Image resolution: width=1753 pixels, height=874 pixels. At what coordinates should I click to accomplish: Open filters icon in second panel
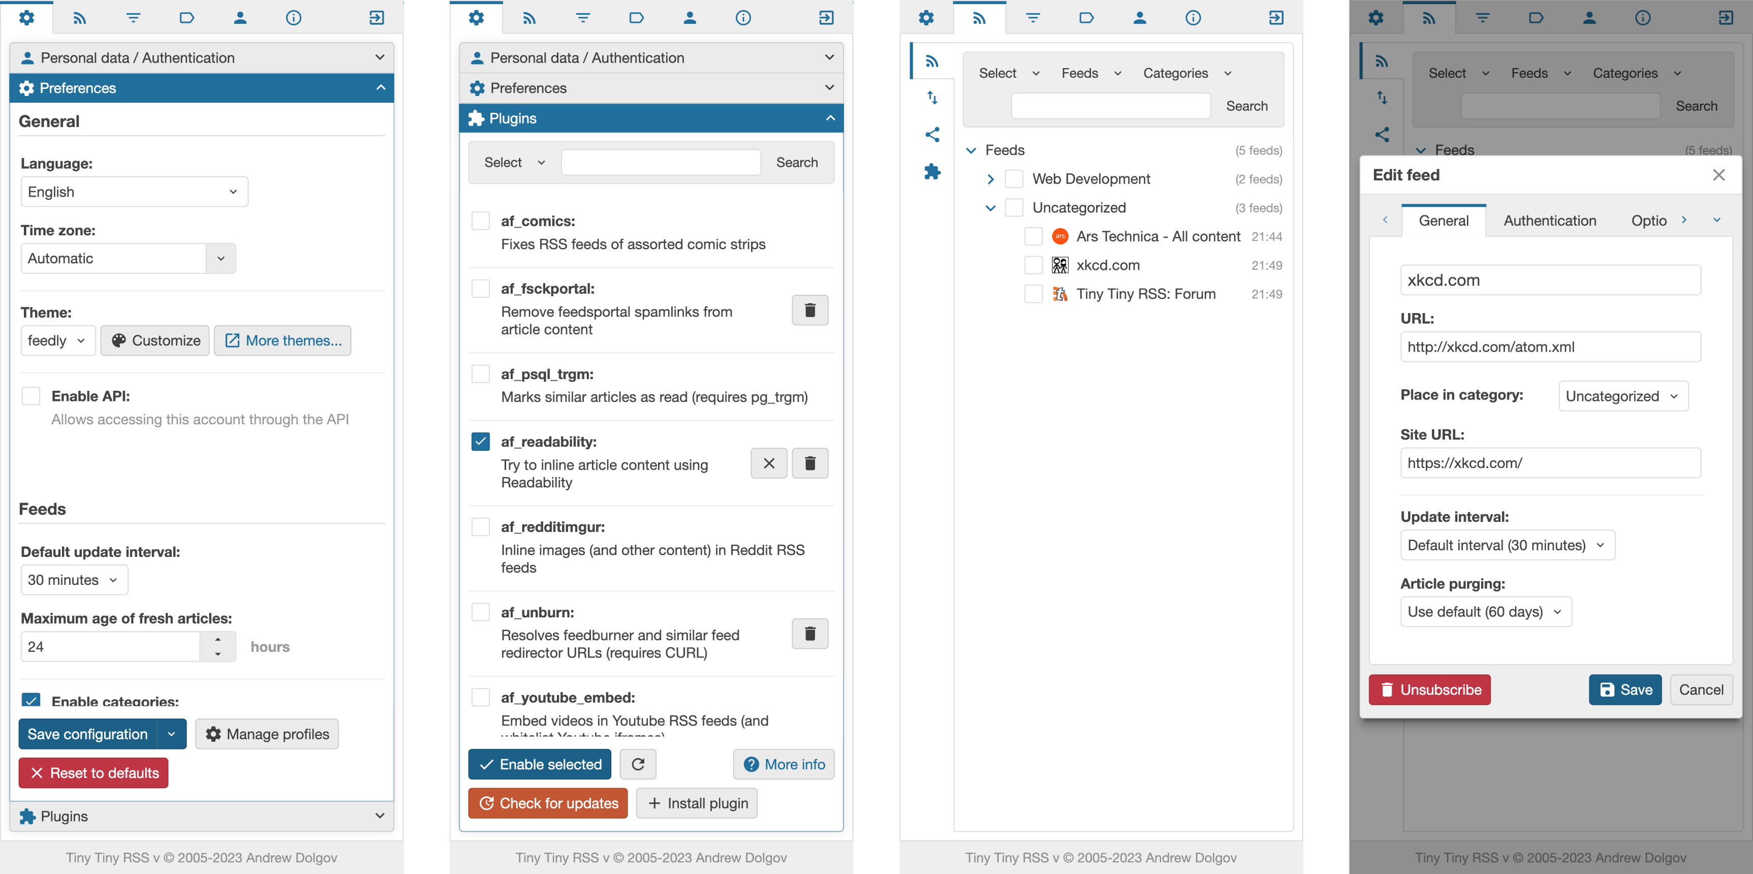pos(583,18)
